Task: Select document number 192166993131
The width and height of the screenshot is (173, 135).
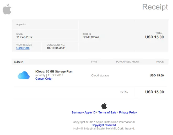Action: [x=56, y=48]
